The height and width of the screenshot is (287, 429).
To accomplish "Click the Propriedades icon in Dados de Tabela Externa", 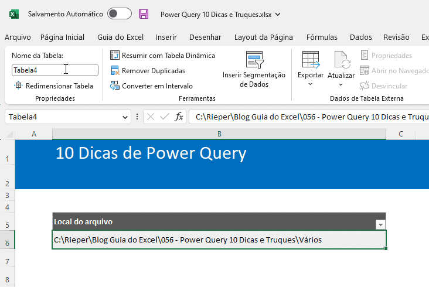I will [365, 55].
